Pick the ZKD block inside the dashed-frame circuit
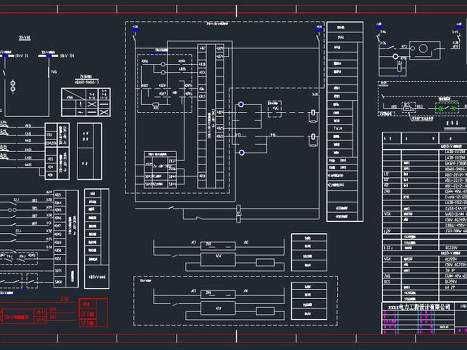Image resolution: width=467 pixels, height=350 pixels. click(218, 295)
